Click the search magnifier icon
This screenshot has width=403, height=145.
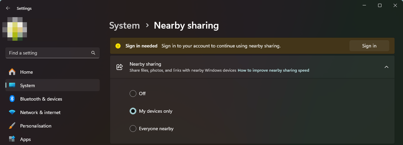(93, 53)
